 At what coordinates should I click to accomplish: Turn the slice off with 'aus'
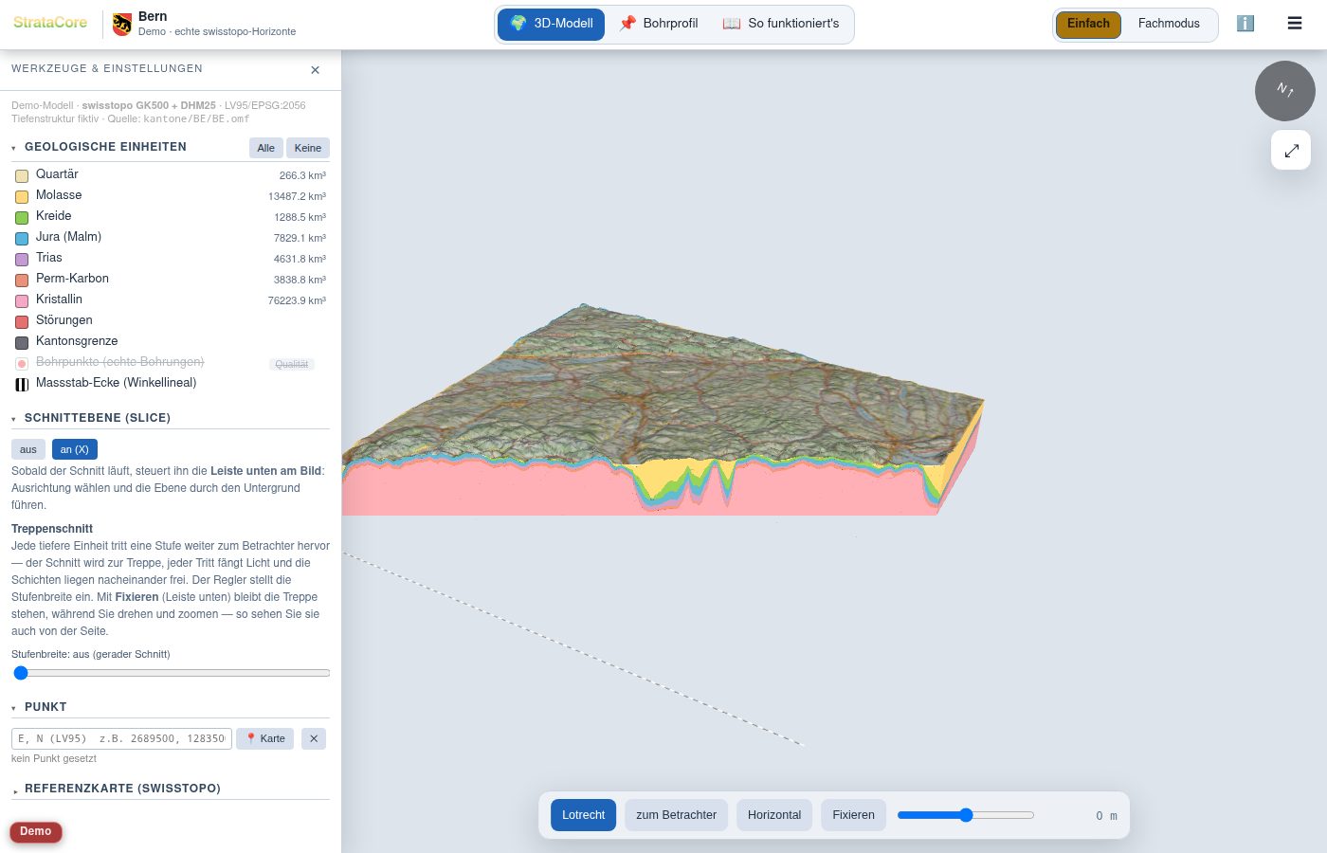point(28,449)
